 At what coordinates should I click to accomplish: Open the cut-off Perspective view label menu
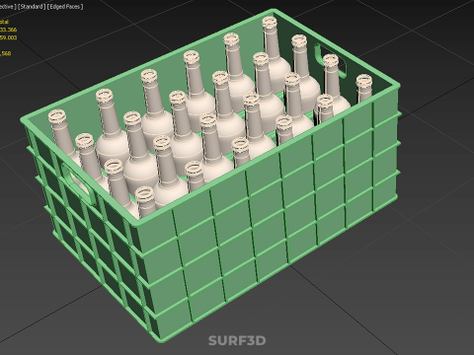coord(8,6)
